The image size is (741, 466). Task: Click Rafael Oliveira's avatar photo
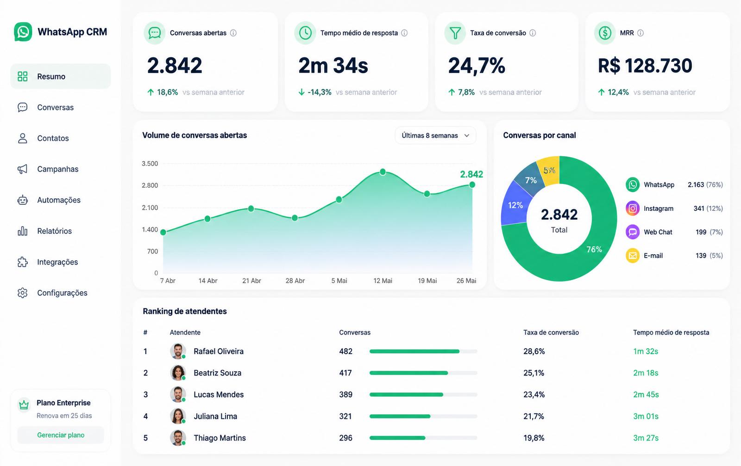click(178, 351)
